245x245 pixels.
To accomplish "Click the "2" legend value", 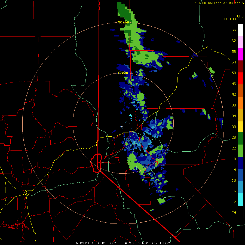I will 235,202.
